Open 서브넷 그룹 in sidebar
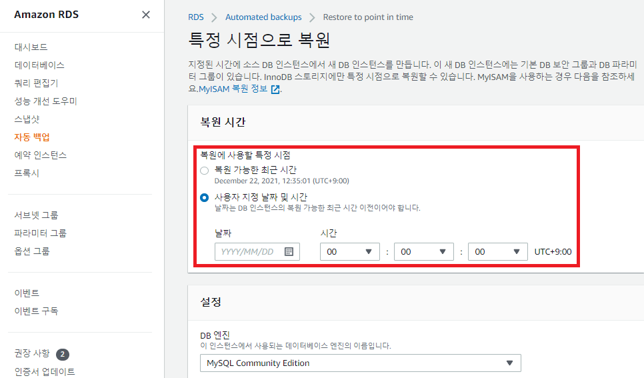The image size is (644, 378). point(36,215)
